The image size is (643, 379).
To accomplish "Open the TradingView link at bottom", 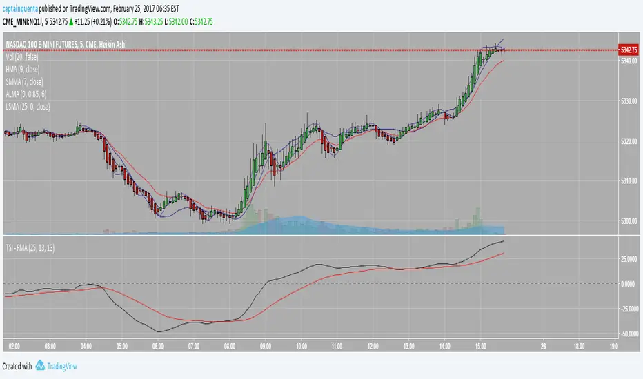I will (62, 367).
